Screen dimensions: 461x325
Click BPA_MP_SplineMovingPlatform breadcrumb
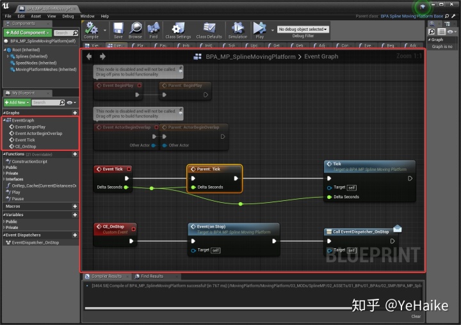pos(250,57)
